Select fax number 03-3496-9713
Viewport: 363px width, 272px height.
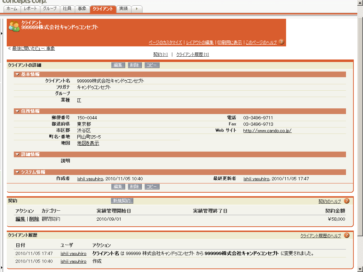pyautogui.click(x=258, y=124)
